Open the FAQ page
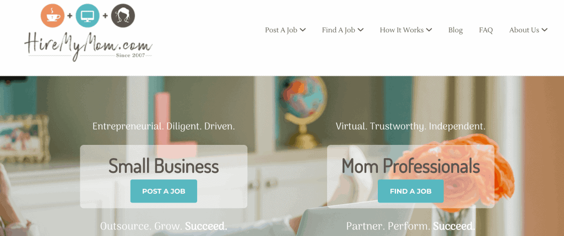Viewport: 564px width, 236px height. (x=486, y=30)
